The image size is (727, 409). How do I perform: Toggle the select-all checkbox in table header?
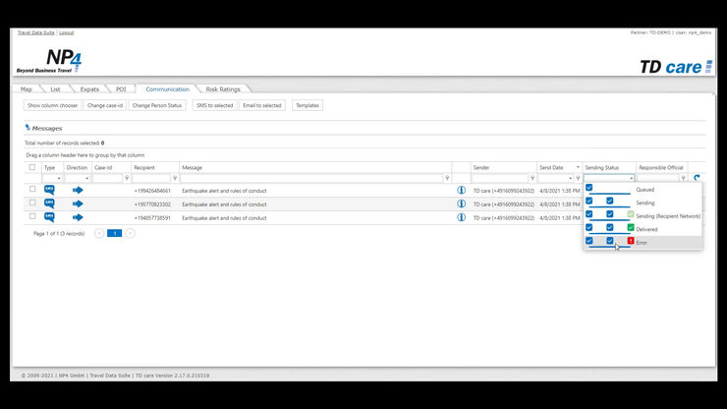(32, 167)
